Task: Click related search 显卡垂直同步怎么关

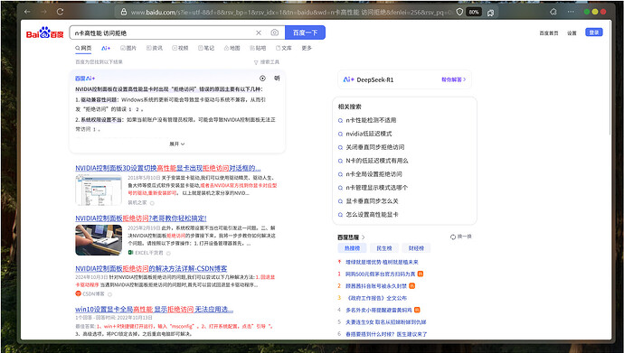Action: click(372, 201)
